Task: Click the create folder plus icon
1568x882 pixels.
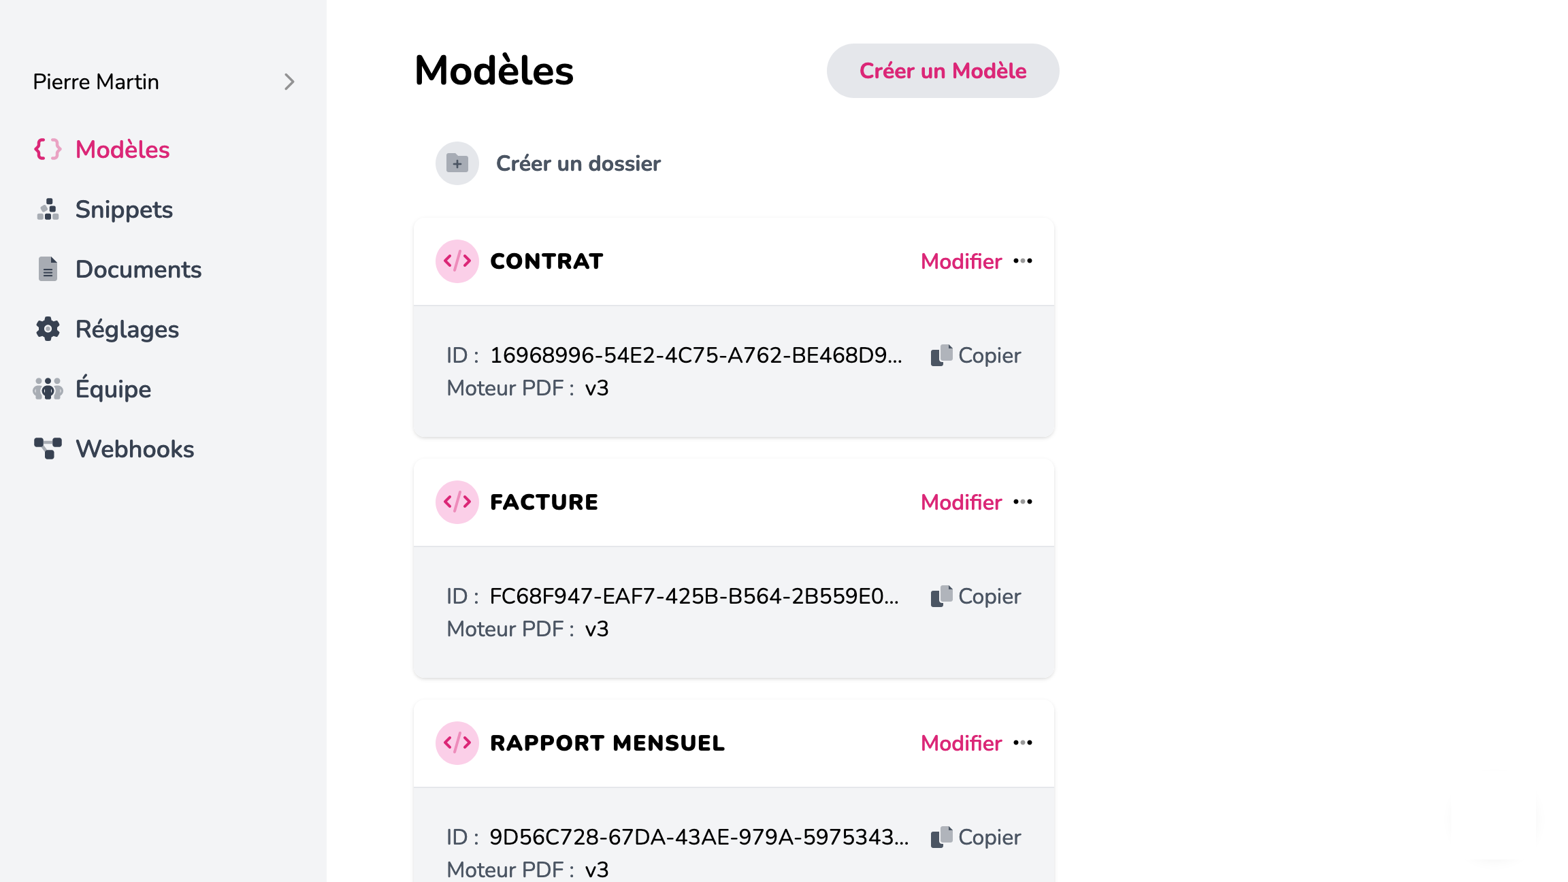Action: pyautogui.click(x=457, y=163)
